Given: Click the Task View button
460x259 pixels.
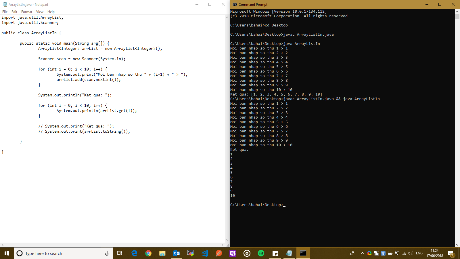Looking at the screenshot, I should point(120,253).
